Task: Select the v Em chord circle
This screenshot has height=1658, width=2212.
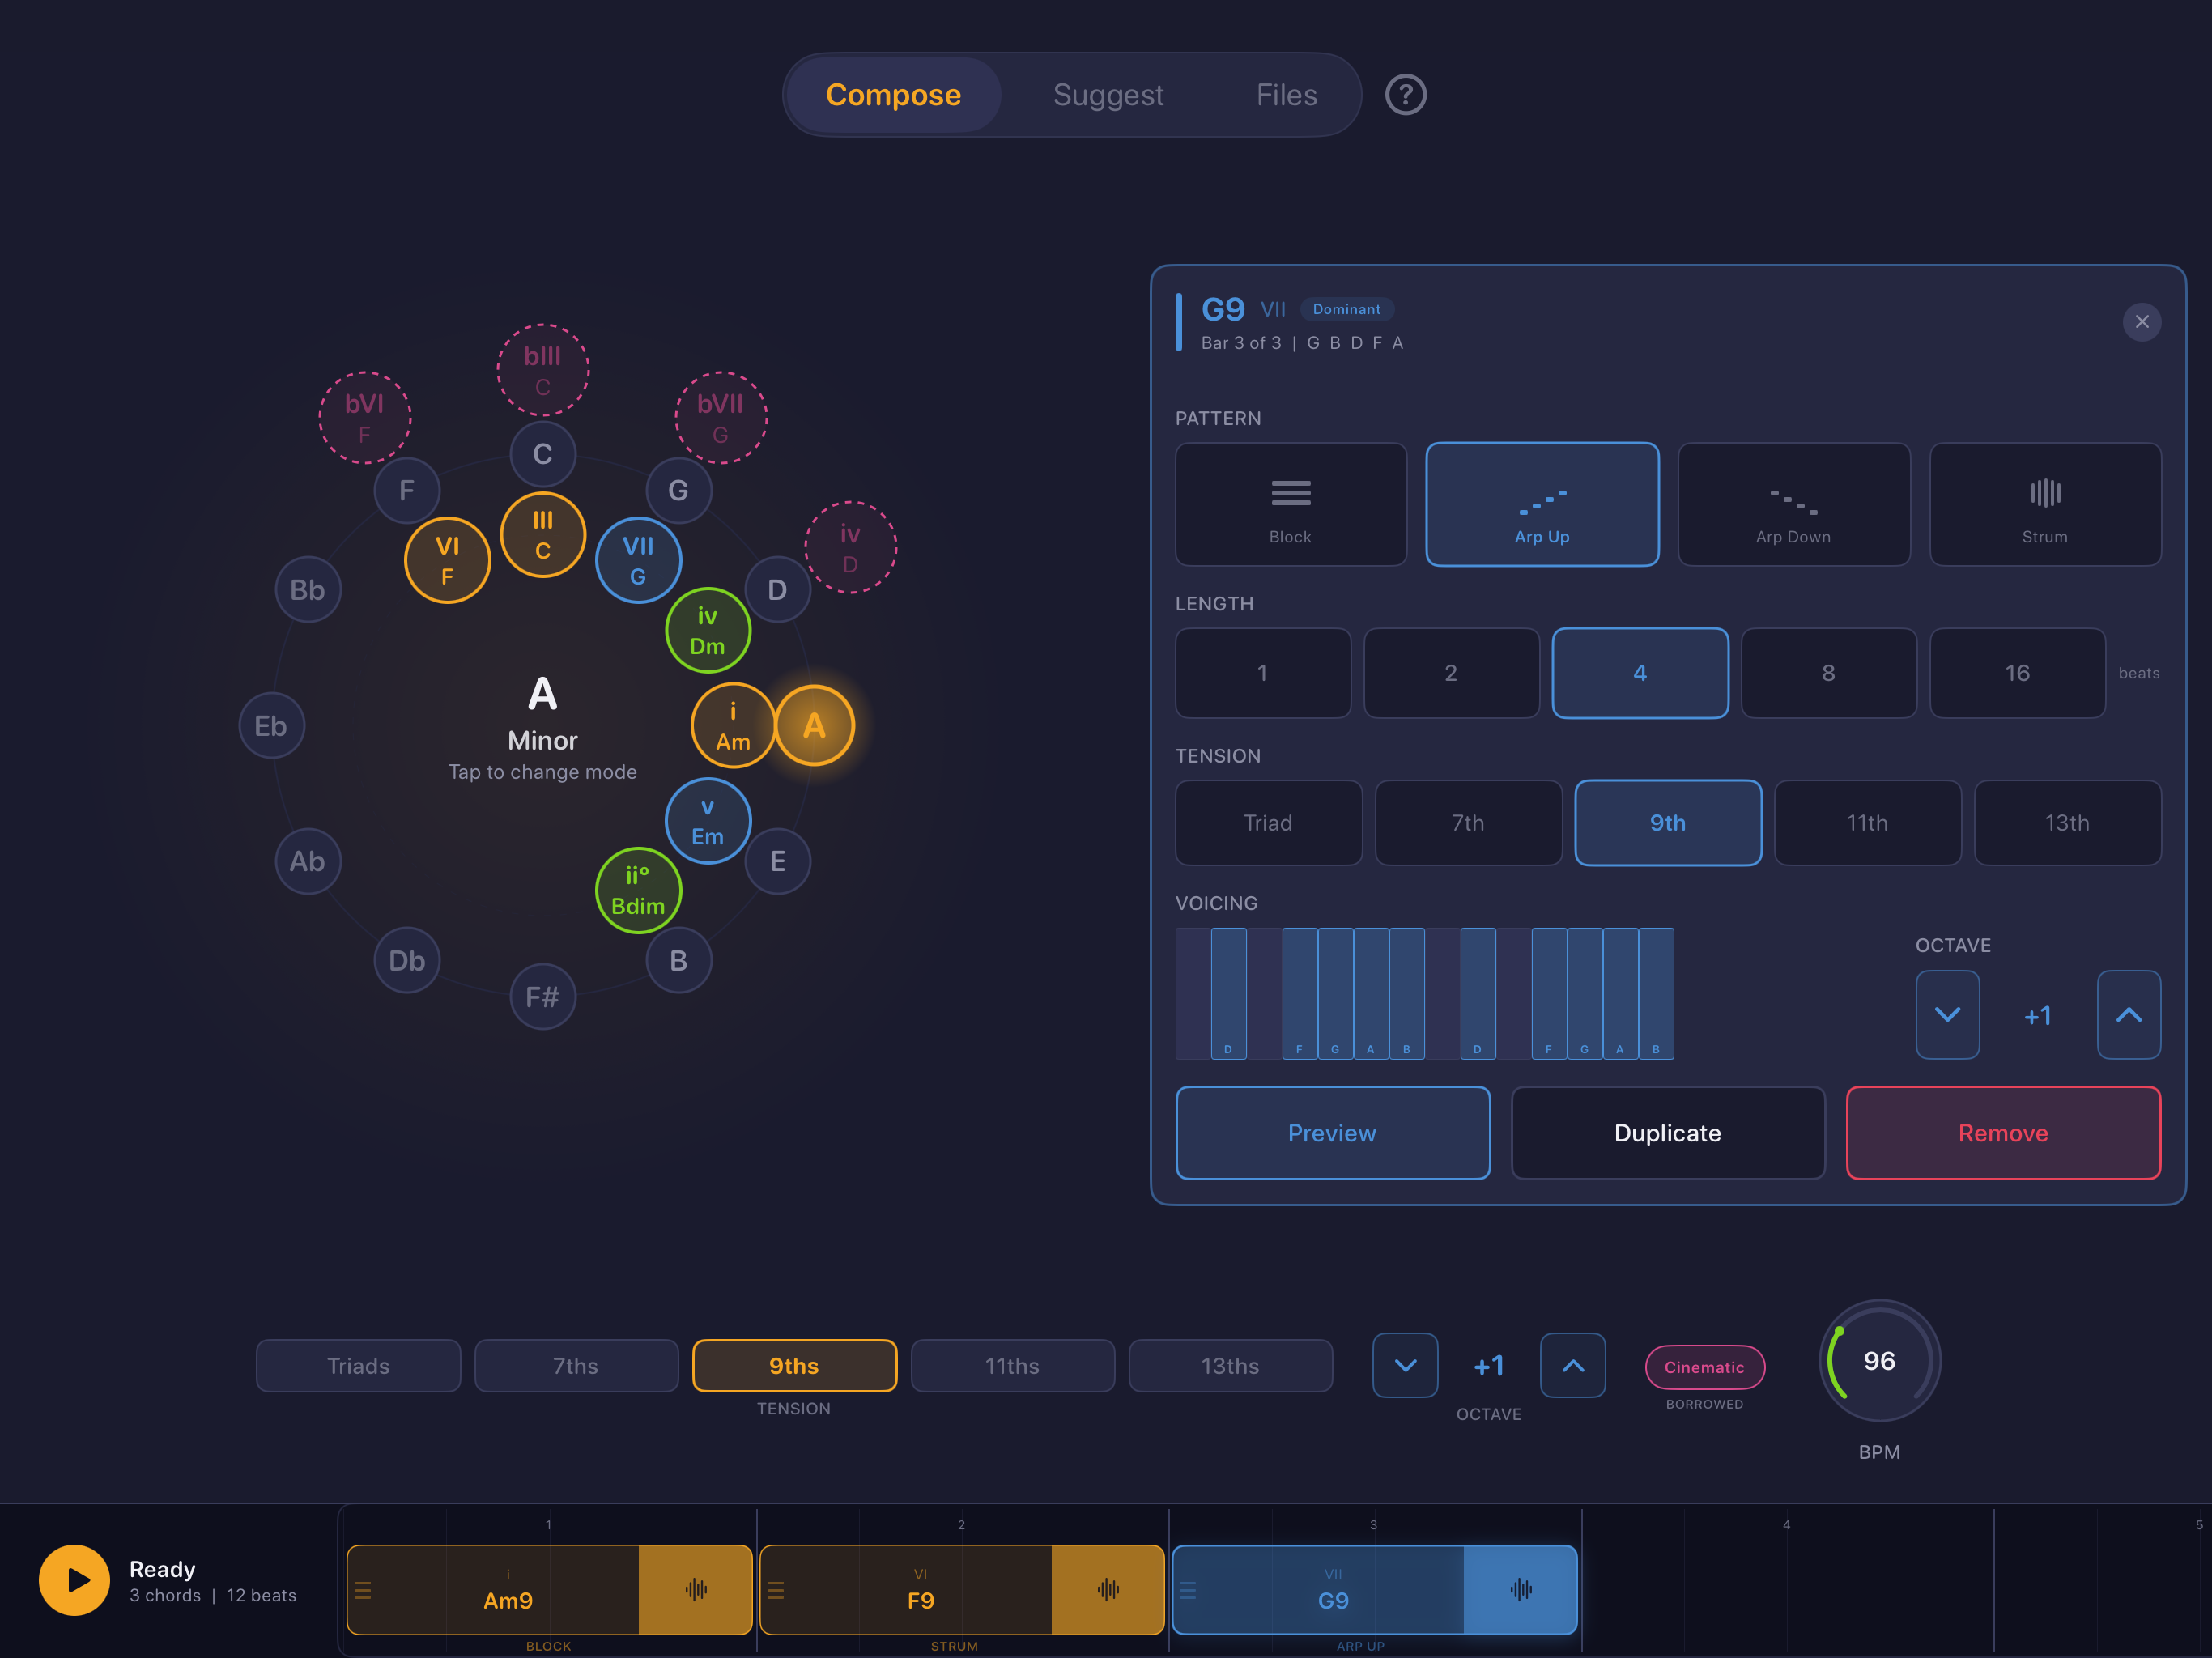Action: point(708,821)
